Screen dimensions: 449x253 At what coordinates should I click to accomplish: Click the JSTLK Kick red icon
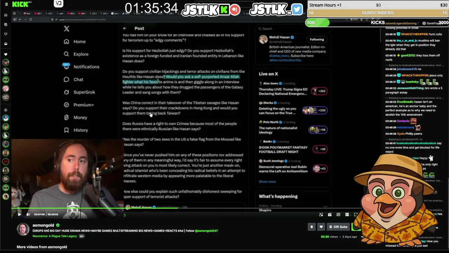(x=235, y=9)
